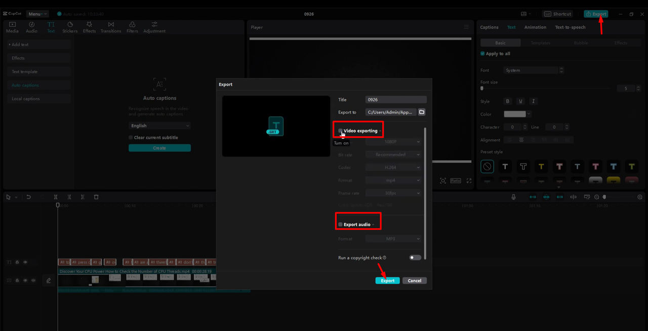Image resolution: width=648 pixels, height=331 pixels.
Task: Click Undo arrow in timeline toolbar
Action: point(29,197)
